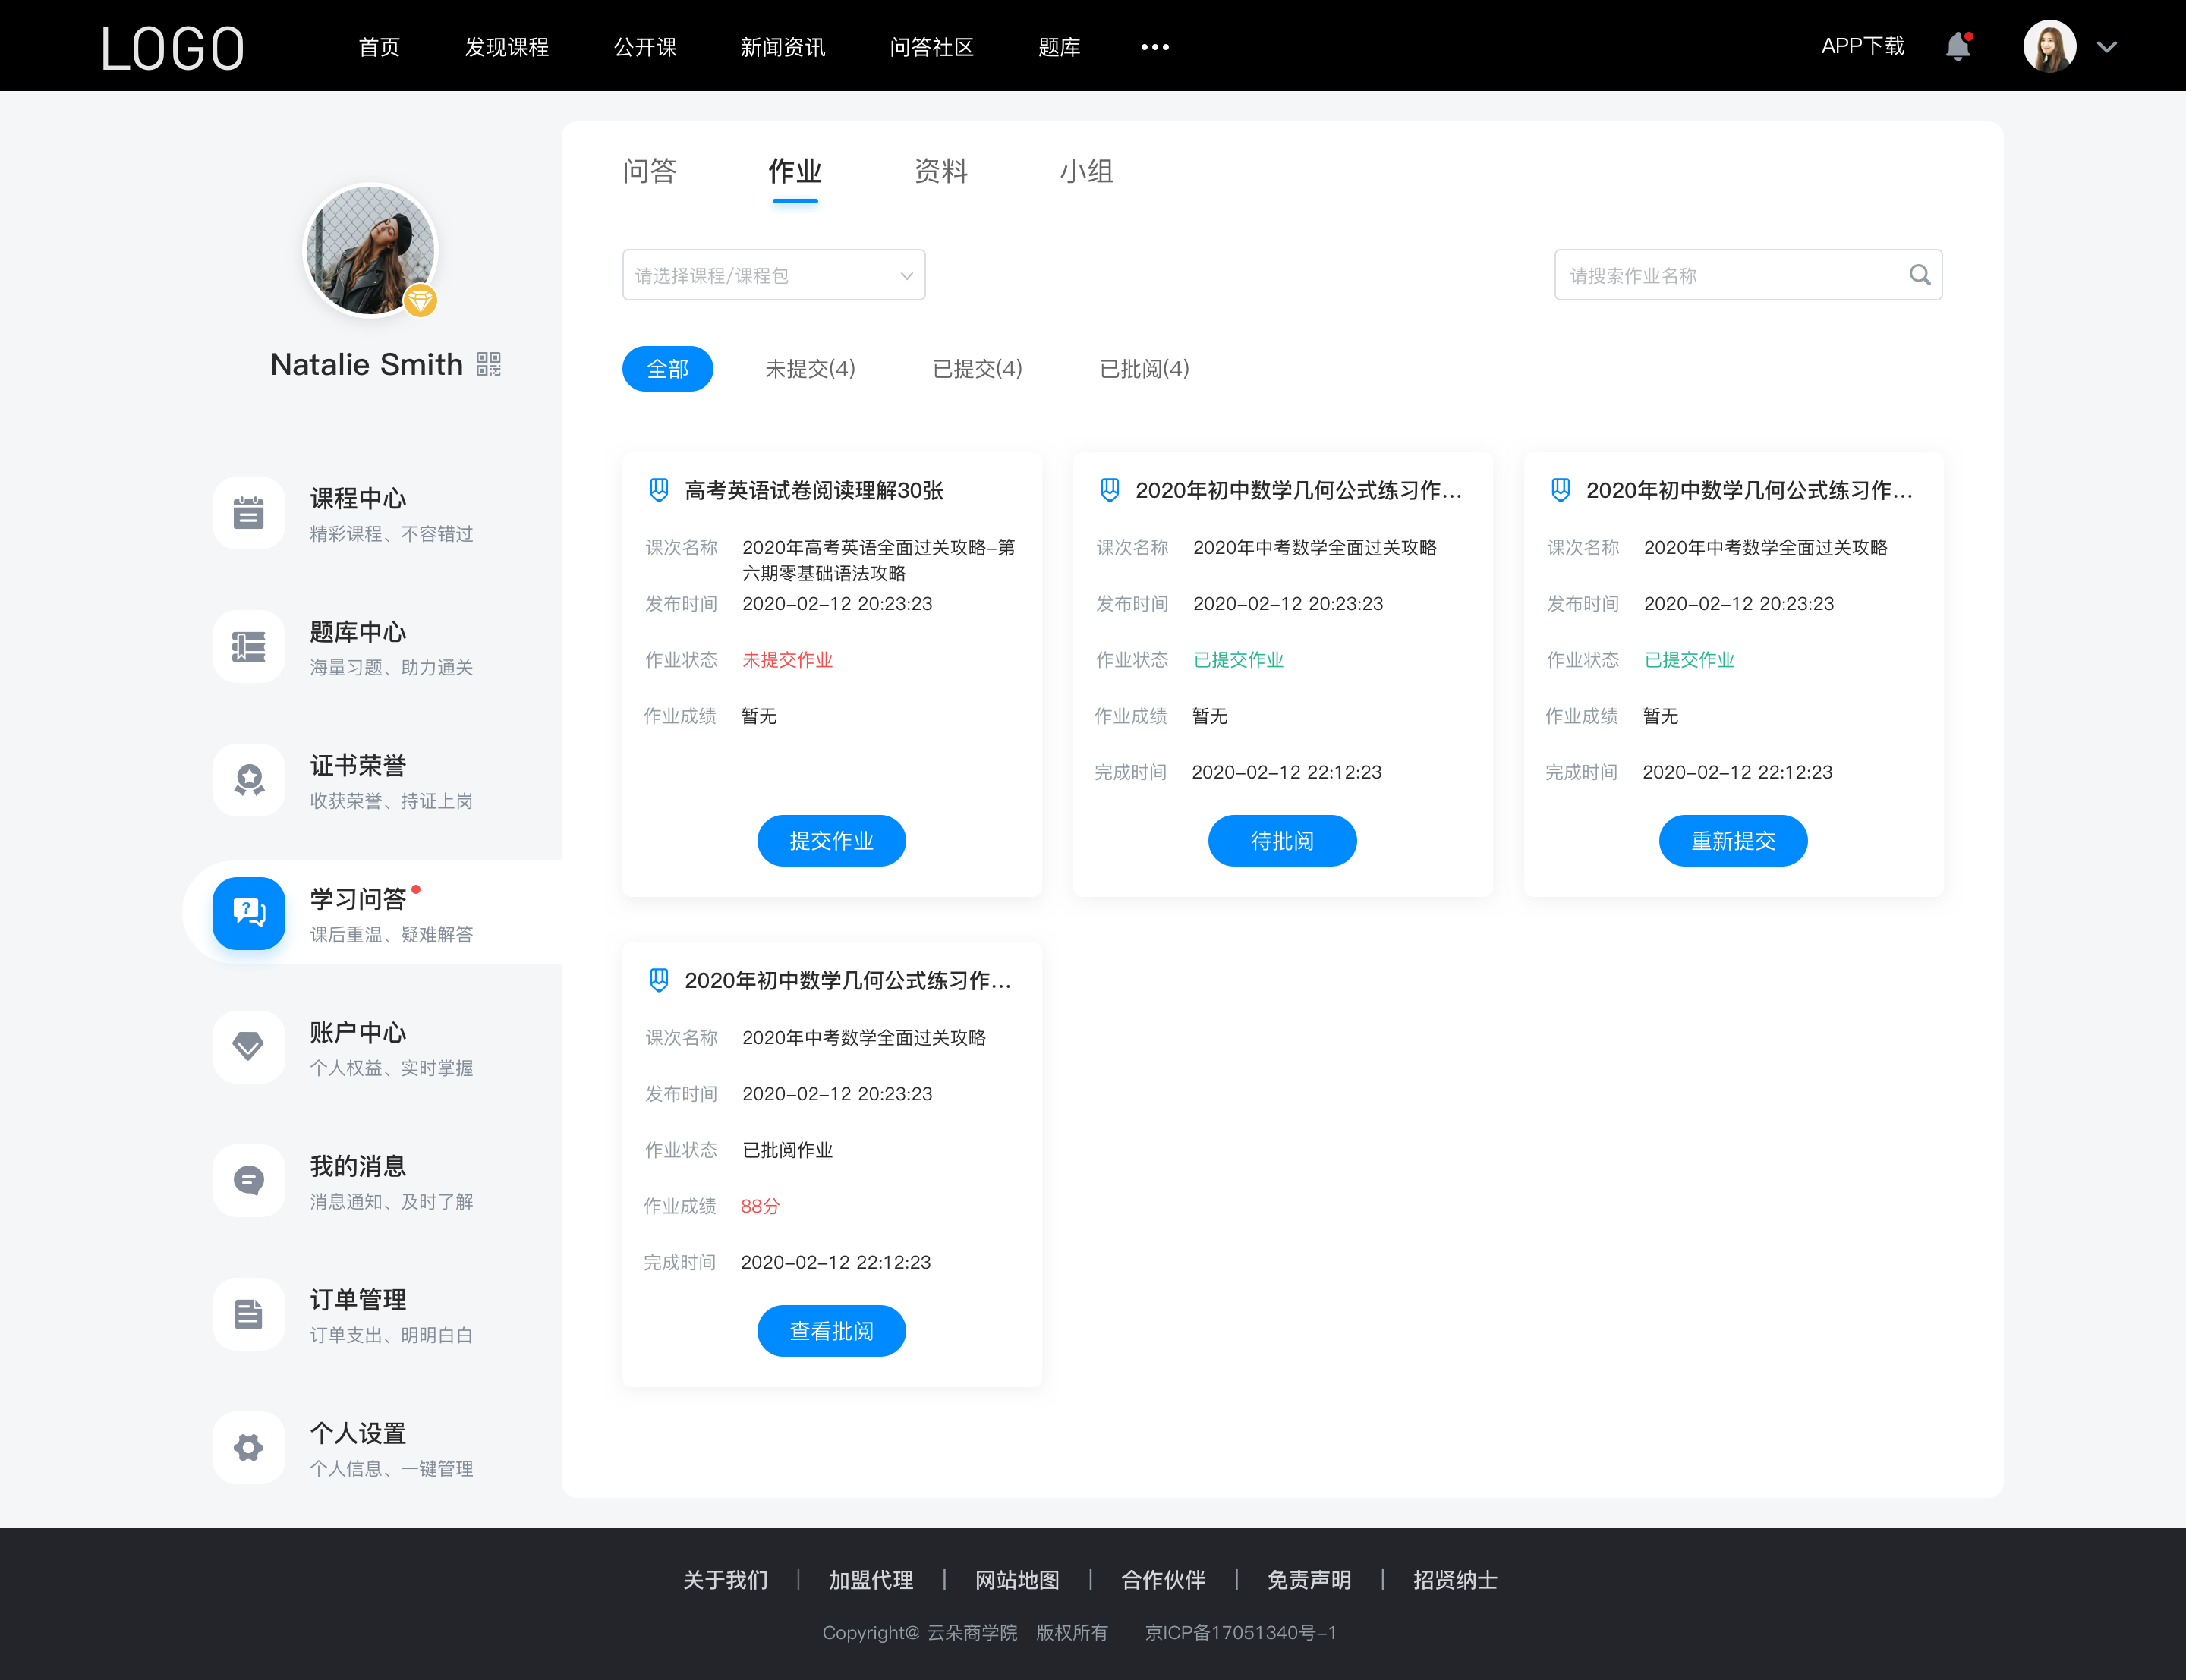2186x1680 pixels.
Task: Click 提交作业 button on first card
Action: click(831, 840)
